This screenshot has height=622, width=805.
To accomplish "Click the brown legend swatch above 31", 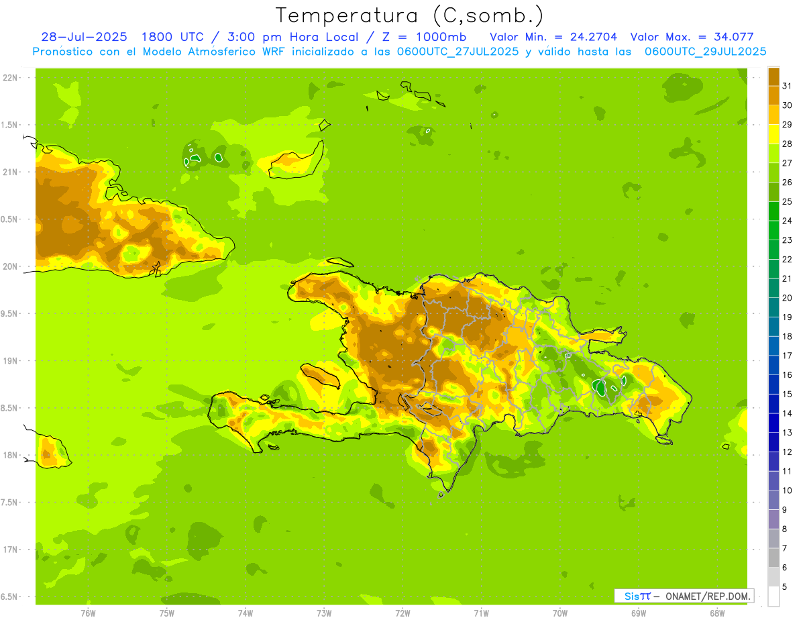I will tap(773, 76).
